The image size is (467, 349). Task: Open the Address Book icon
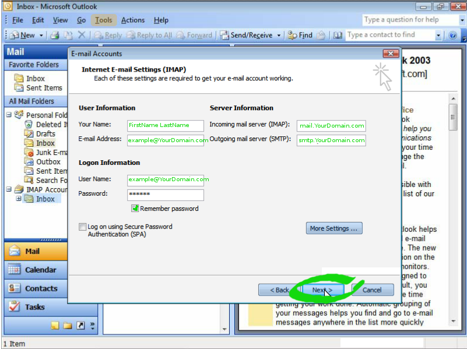(x=338, y=35)
